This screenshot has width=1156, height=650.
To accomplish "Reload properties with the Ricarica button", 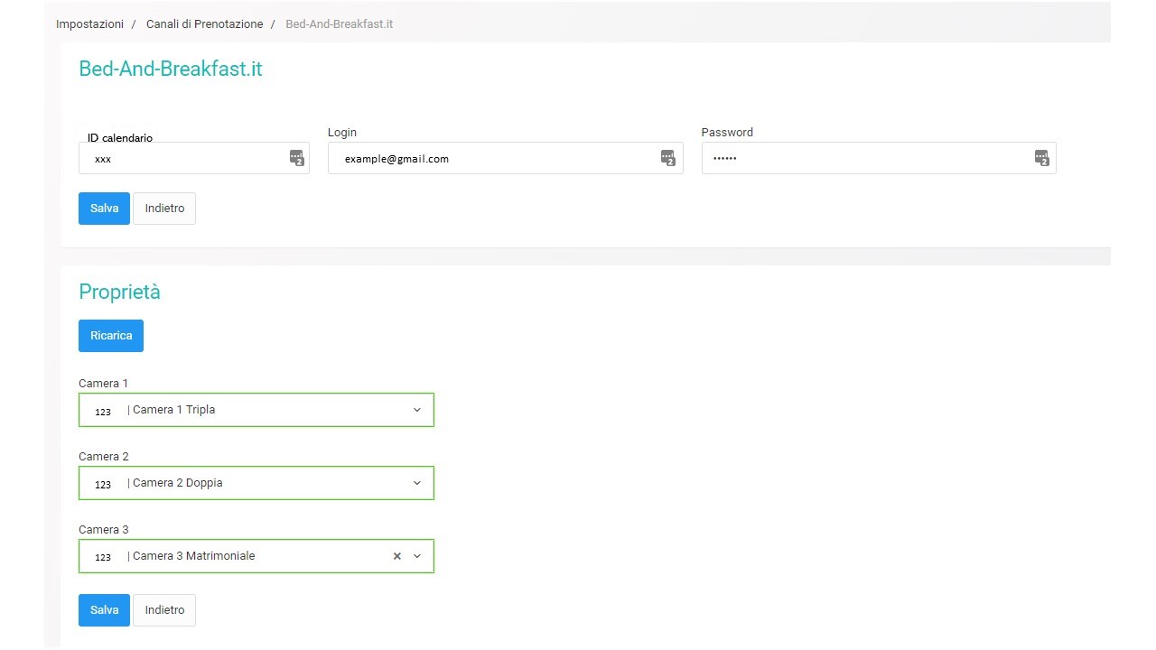I will 111,336.
